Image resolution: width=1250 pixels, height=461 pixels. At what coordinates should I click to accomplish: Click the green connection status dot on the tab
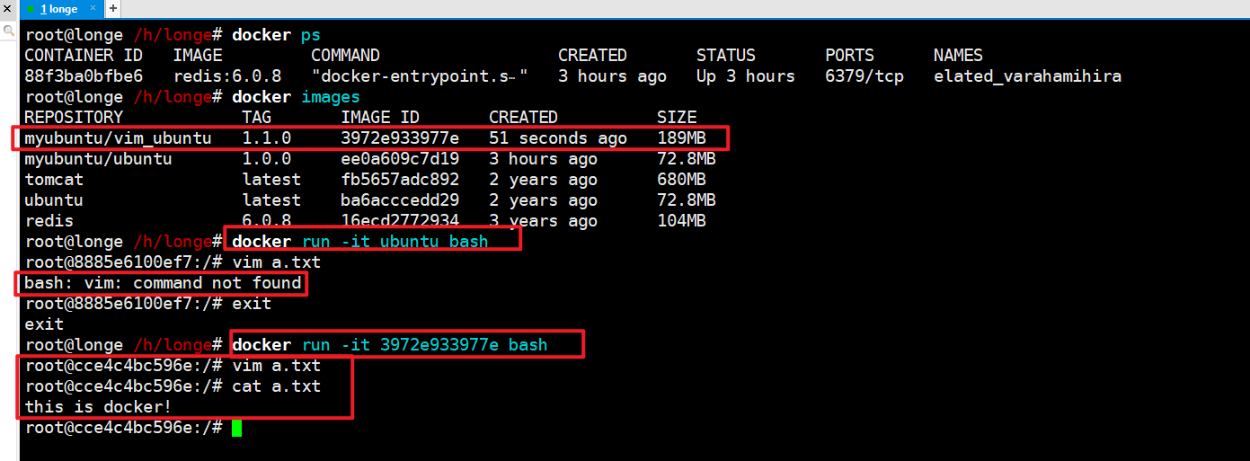[x=31, y=9]
